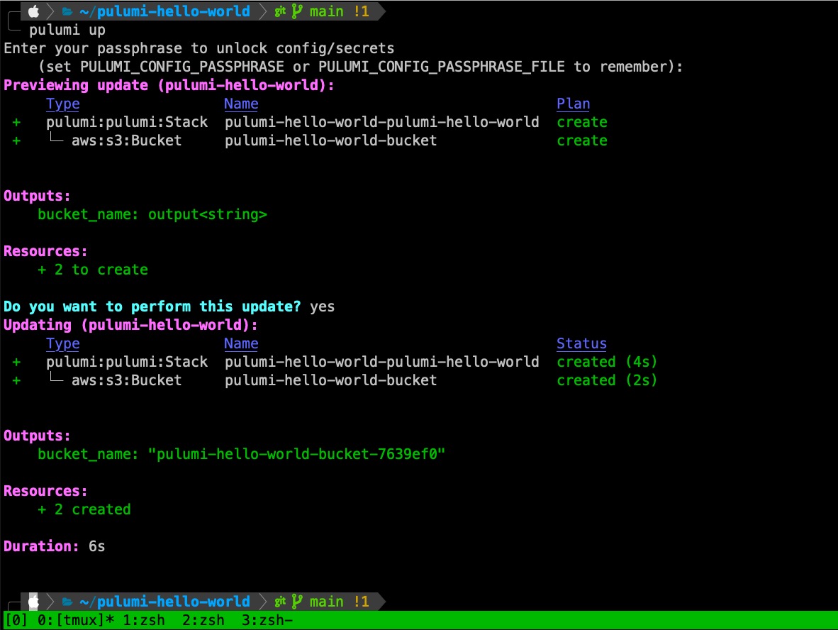Image resolution: width=838 pixels, height=630 pixels.
Task: Click the git icon in the final prompt above the tmux bar
Action: 280,602
